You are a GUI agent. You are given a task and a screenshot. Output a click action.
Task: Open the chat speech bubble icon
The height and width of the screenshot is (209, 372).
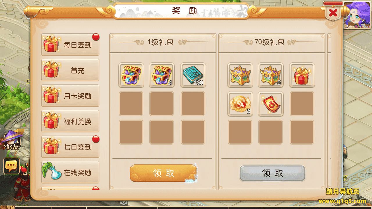coord(11,166)
